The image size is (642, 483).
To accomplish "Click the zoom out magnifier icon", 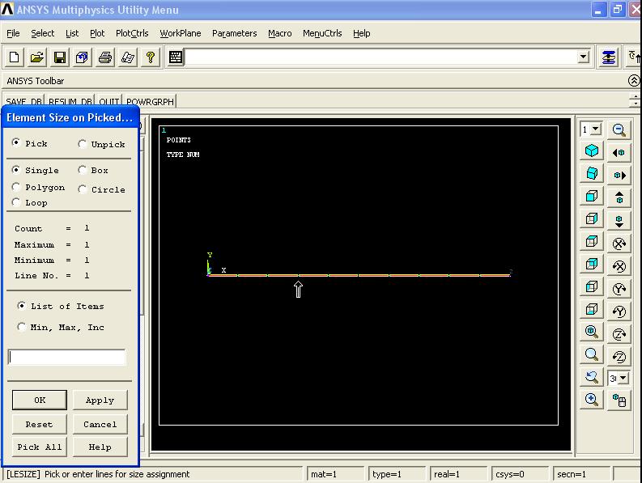I will [619, 129].
